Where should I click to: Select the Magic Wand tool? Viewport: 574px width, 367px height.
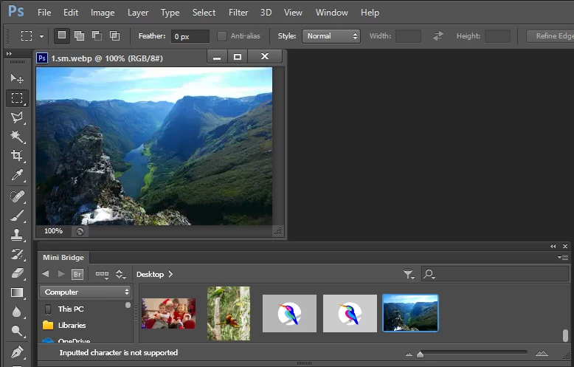pos(17,137)
